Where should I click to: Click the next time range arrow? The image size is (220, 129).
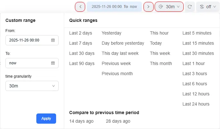148,7
